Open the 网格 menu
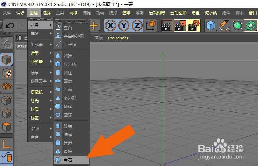Viewport: 258px width, 166px height. point(73,13)
